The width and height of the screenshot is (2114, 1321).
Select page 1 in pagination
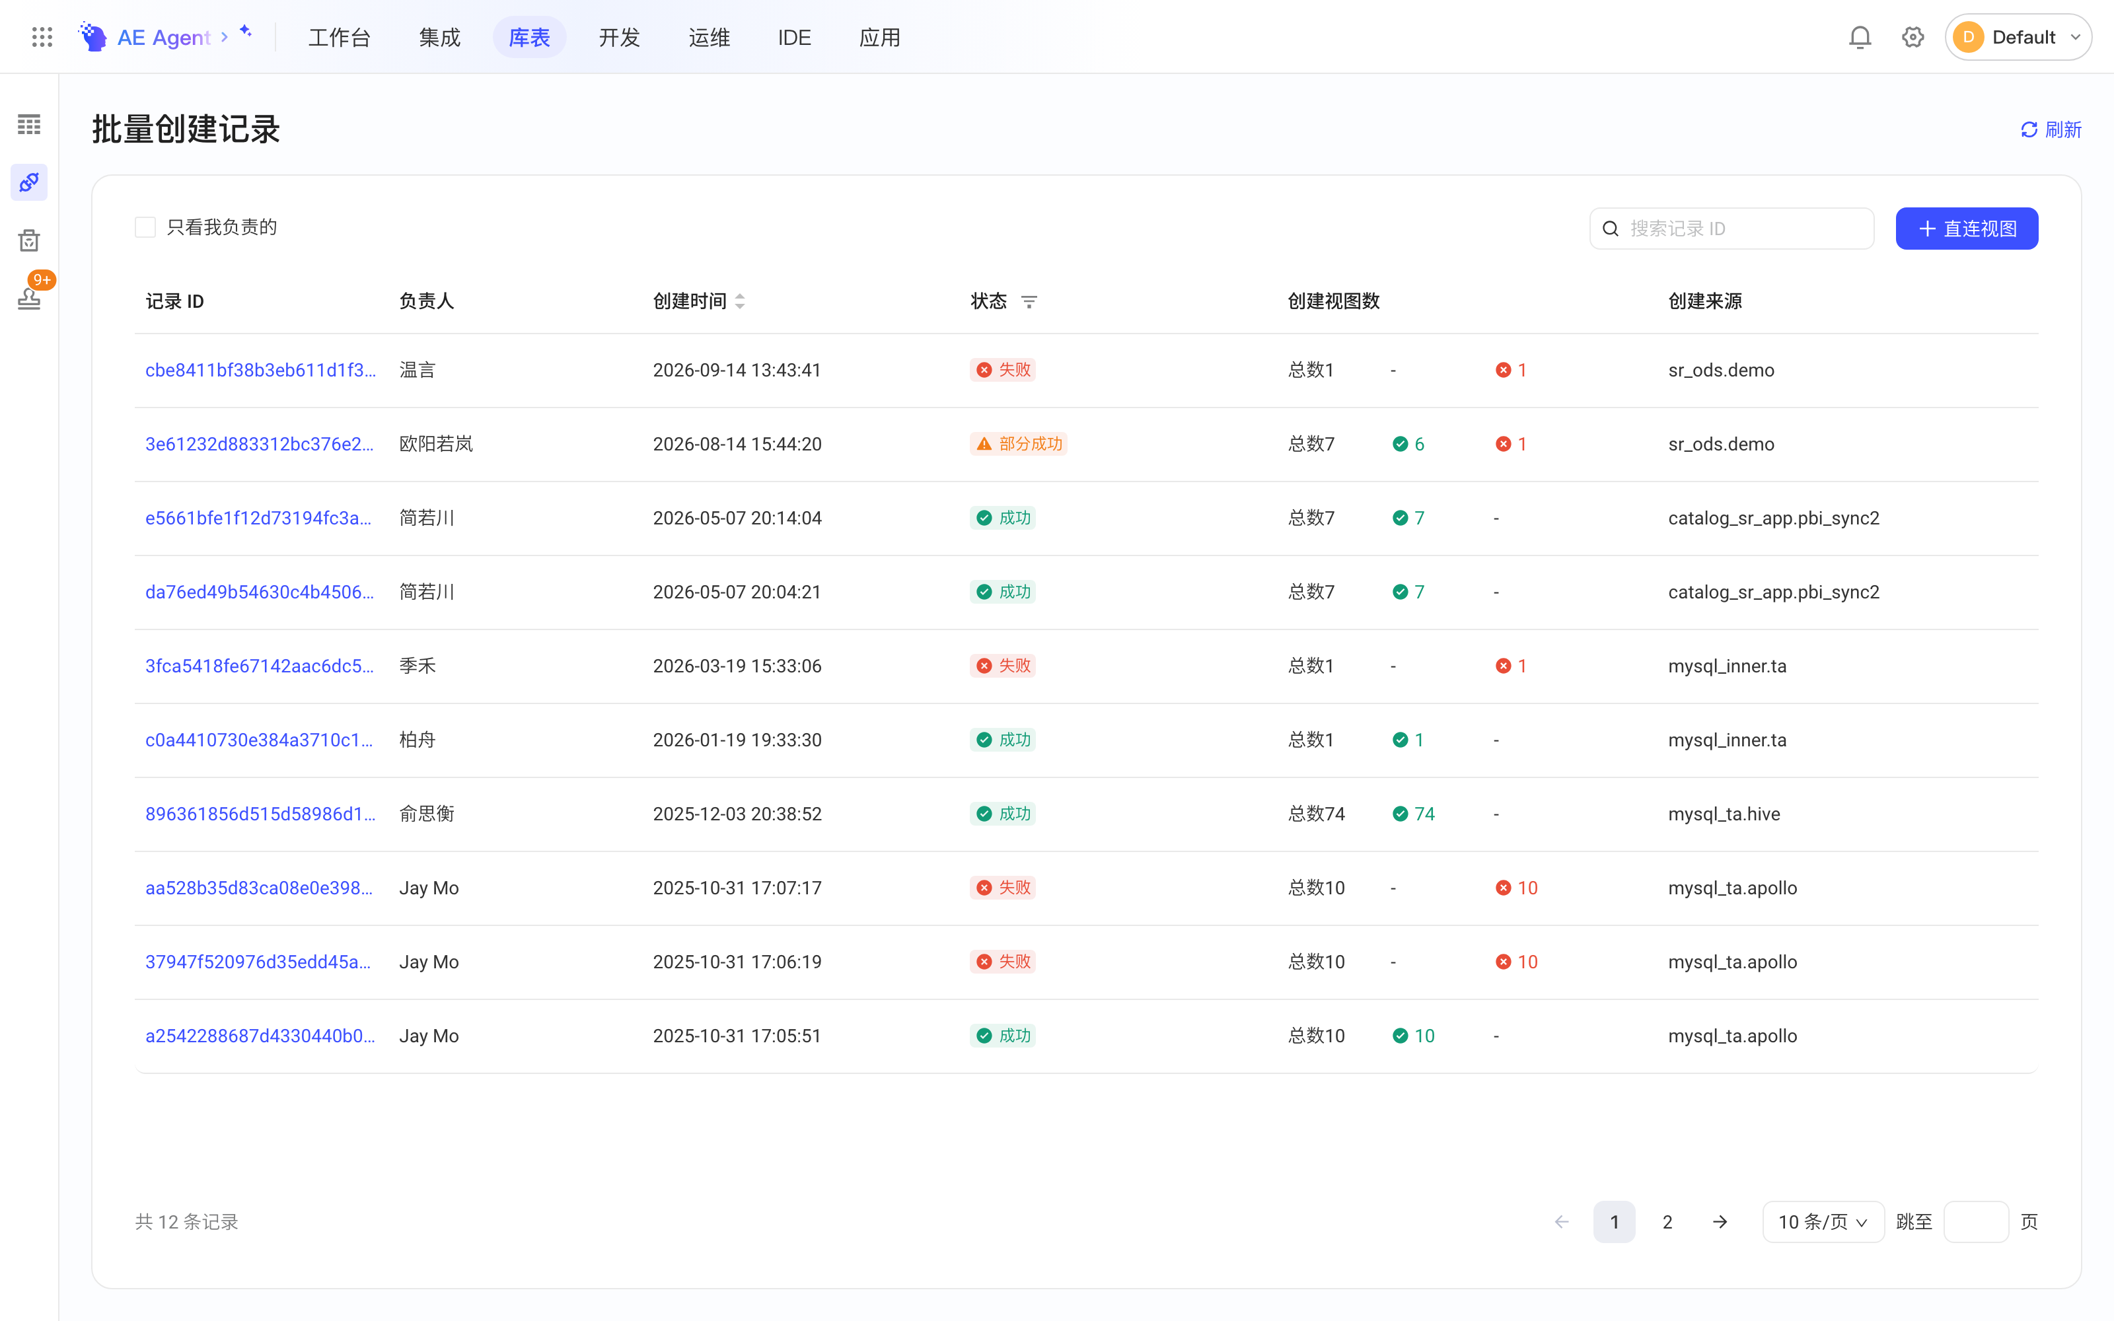tap(1615, 1223)
